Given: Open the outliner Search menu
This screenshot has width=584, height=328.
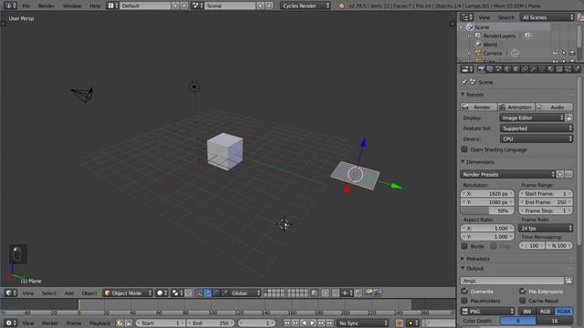Looking at the screenshot, I should pyautogui.click(x=506, y=17).
